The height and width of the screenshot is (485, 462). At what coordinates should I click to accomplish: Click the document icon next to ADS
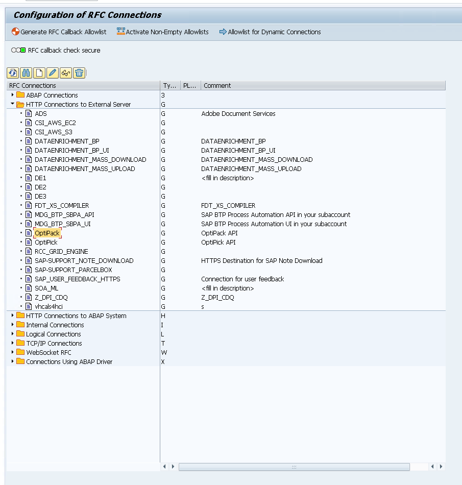click(29, 114)
